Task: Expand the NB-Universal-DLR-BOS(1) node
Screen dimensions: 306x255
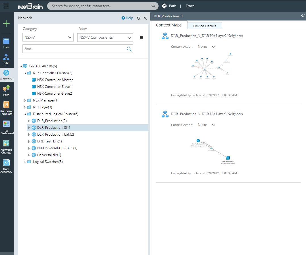Action: pos(29,148)
